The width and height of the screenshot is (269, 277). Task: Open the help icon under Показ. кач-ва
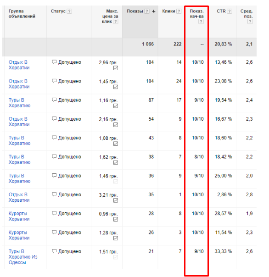[201, 22]
